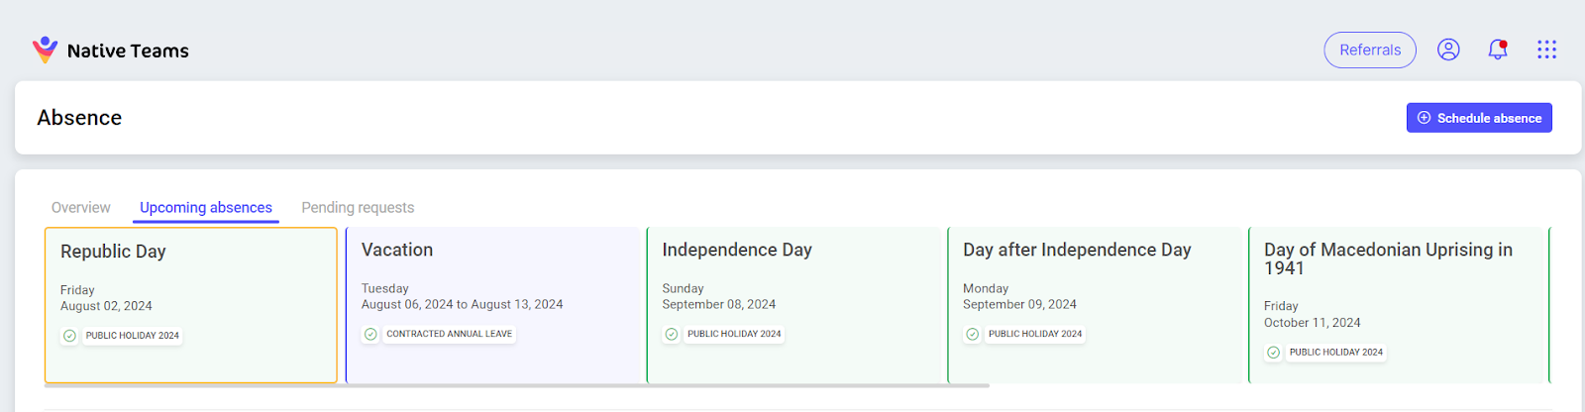Click the check icon on Independence Day card
The height and width of the screenshot is (412, 1585).
[672, 334]
